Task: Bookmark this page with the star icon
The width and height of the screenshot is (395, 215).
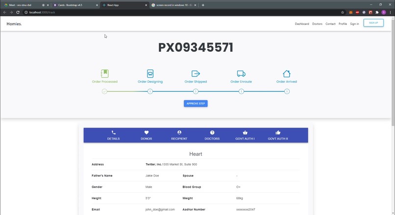Action: pos(343,12)
